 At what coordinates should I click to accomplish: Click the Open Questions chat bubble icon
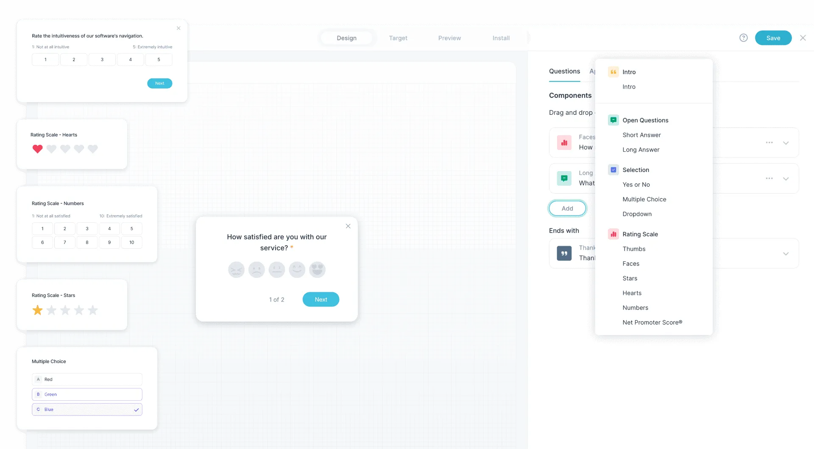613,120
